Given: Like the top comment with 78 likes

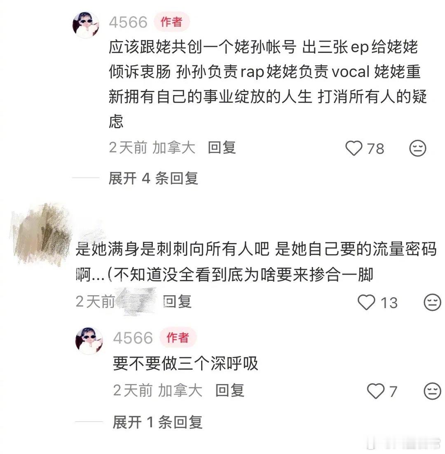Looking at the screenshot, I should [354, 148].
